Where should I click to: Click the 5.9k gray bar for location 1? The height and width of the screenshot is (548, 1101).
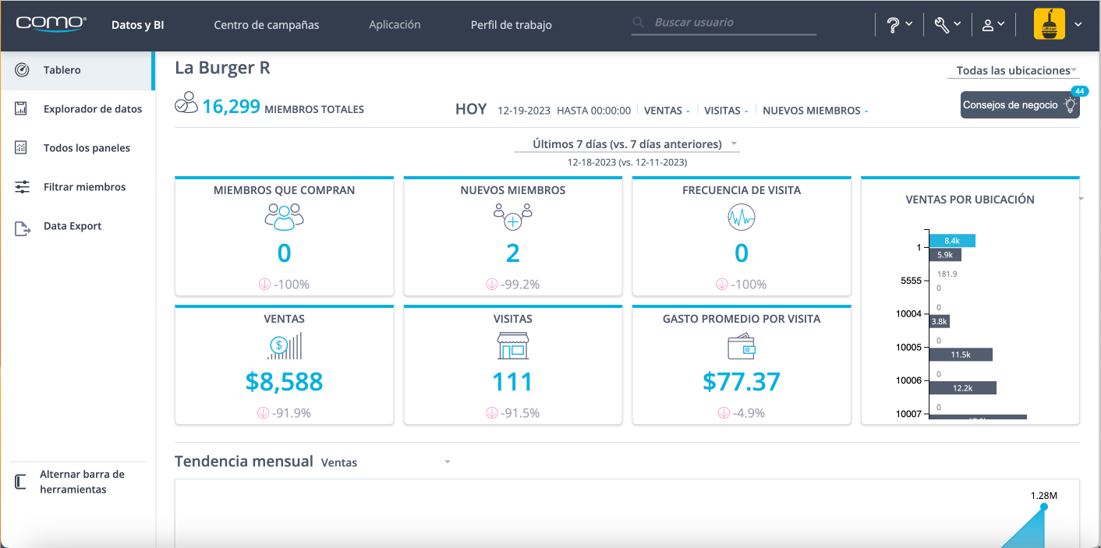tap(945, 255)
